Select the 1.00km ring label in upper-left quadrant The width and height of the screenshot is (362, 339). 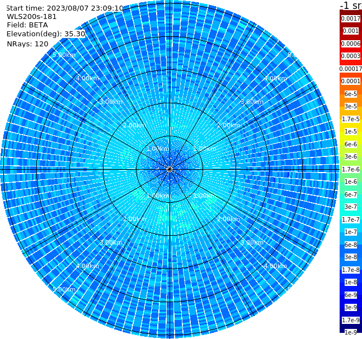tap(158, 149)
